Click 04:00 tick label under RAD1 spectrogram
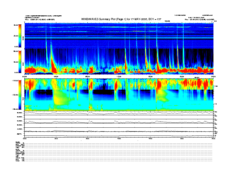 [56, 76]
